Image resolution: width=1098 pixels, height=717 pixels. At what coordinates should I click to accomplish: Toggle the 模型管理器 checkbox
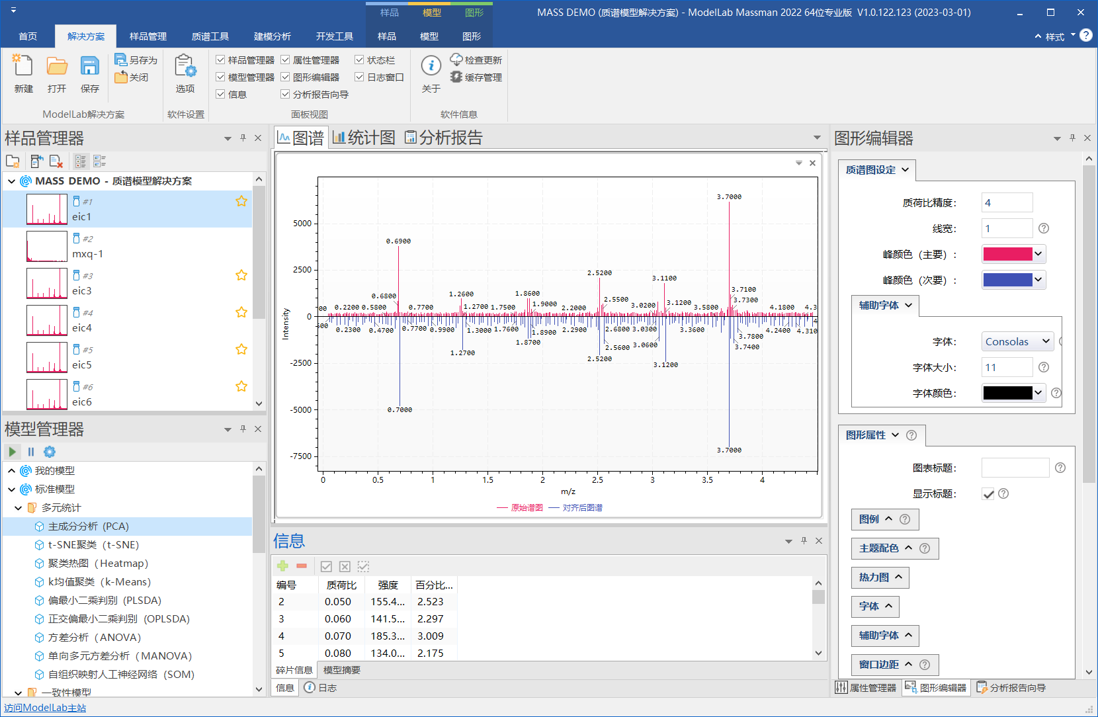pyautogui.click(x=220, y=77)
